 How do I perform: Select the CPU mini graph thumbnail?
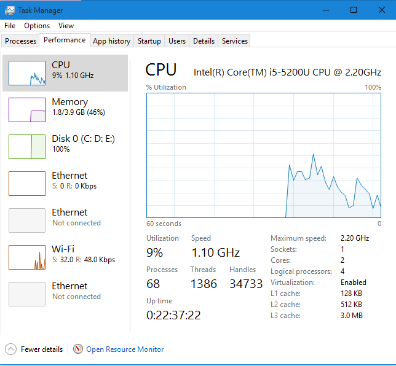(27, 73)
